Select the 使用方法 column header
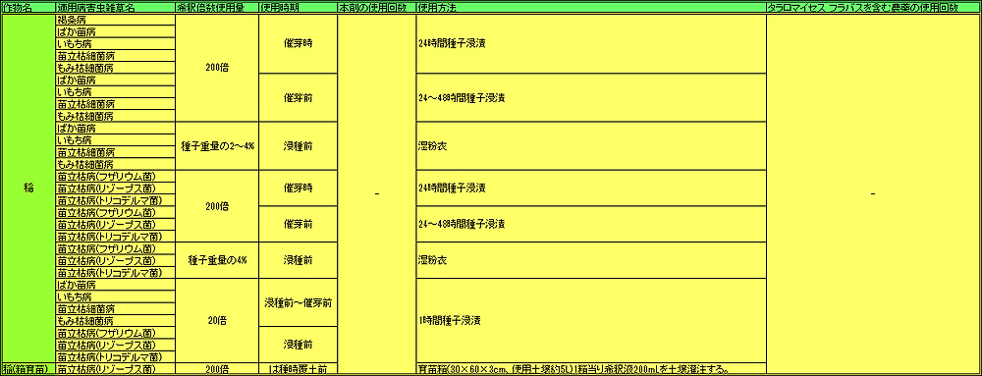Image resolution: width=982 pixels, height=376 pixels. (591, 8)
